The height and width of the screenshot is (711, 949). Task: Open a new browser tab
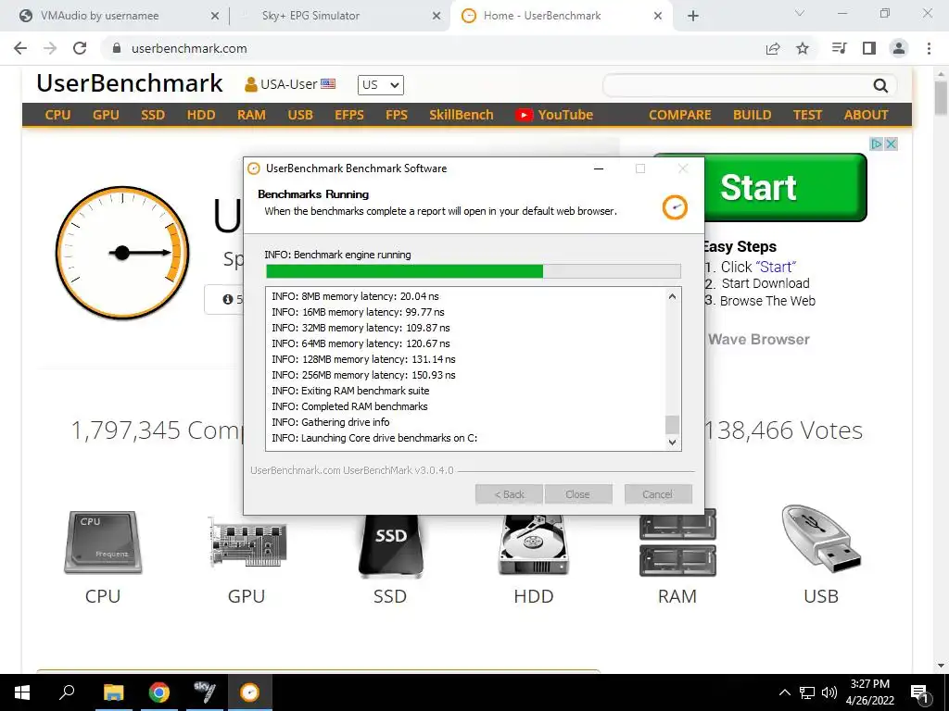click(x=693, y=17)
